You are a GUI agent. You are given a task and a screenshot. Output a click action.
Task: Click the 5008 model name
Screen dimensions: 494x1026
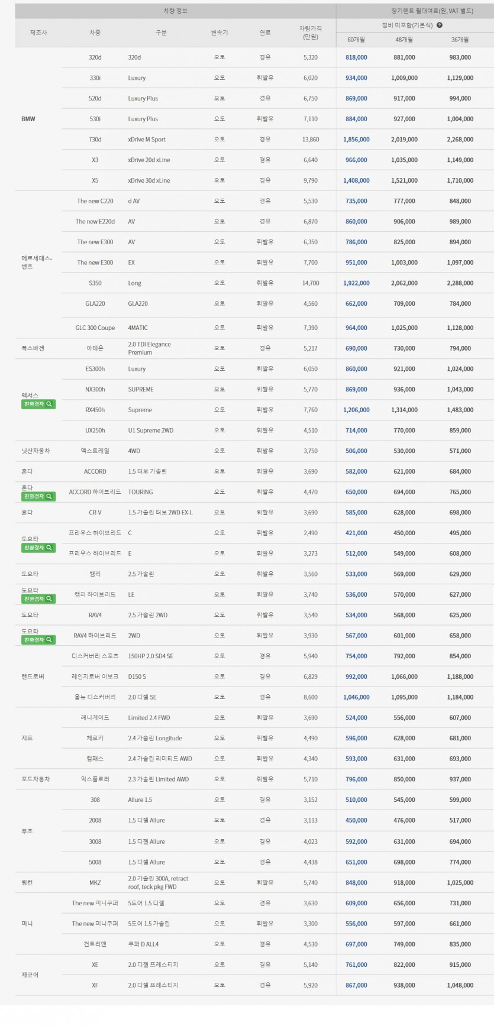(95, 862)
